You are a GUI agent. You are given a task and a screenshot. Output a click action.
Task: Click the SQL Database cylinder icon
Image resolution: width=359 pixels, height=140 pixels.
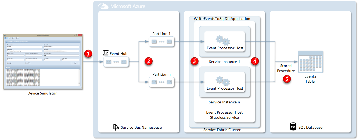point(293,127)
